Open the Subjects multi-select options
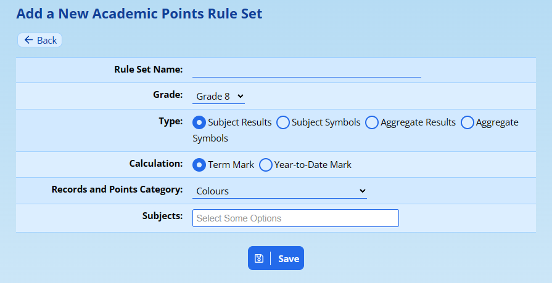This screenshot has height=283, width=552. [x=295, y=218]
